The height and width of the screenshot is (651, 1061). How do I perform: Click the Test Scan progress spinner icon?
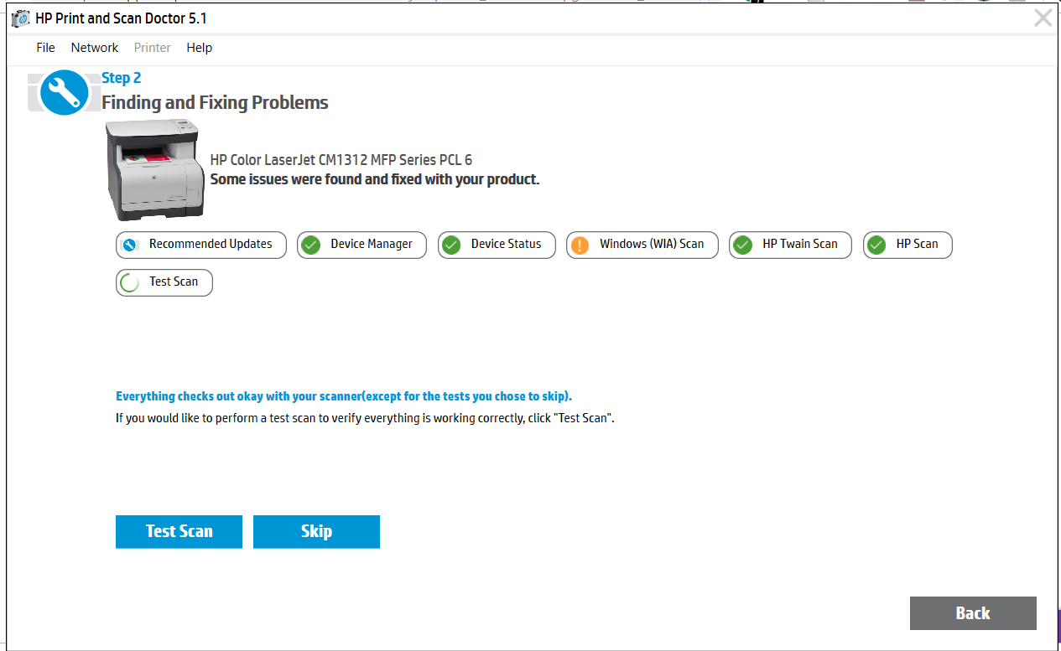point(130,282)
